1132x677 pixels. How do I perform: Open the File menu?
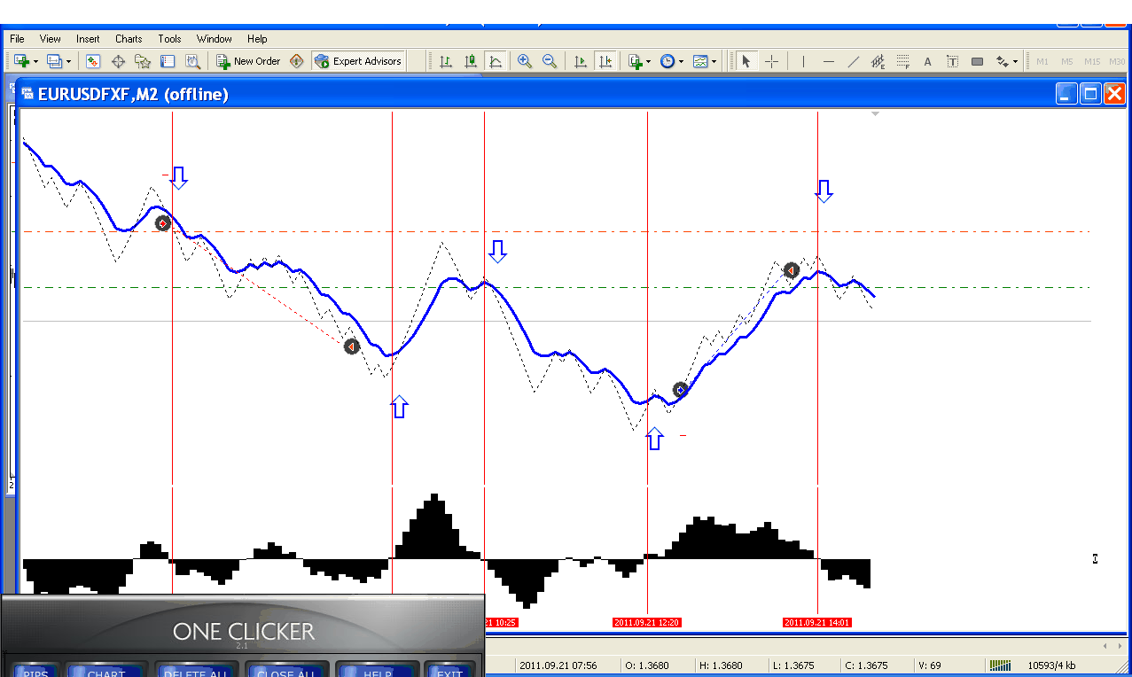(x=17, y=39)
